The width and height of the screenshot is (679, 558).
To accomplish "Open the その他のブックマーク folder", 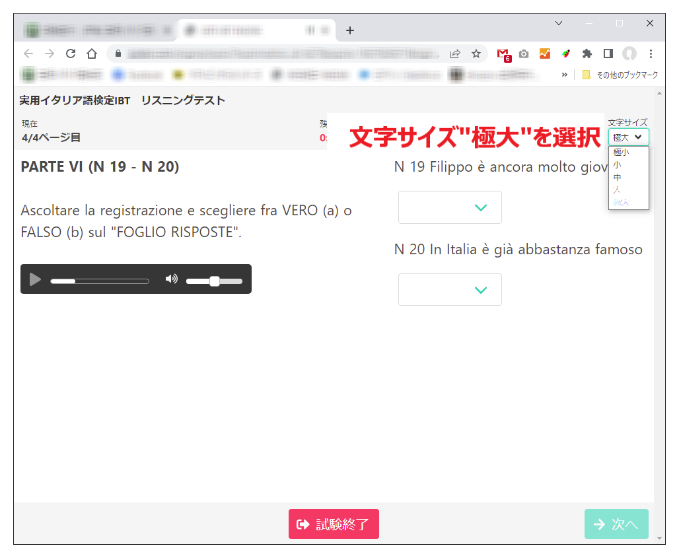I will point(620,75).
